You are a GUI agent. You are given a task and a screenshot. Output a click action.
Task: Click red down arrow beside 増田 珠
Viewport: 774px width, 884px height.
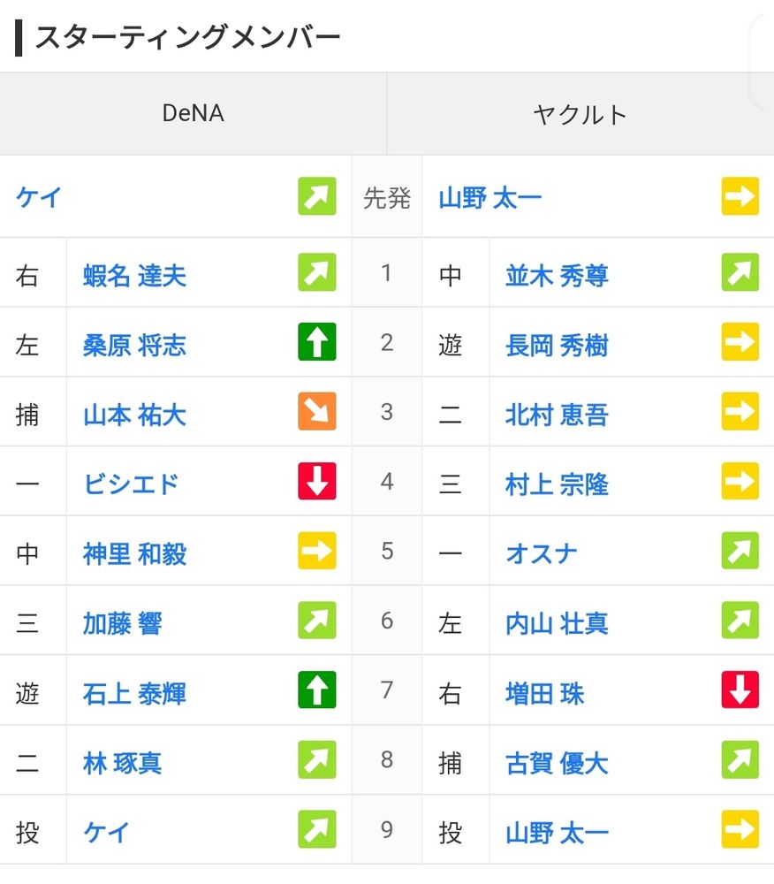(740, 690)
